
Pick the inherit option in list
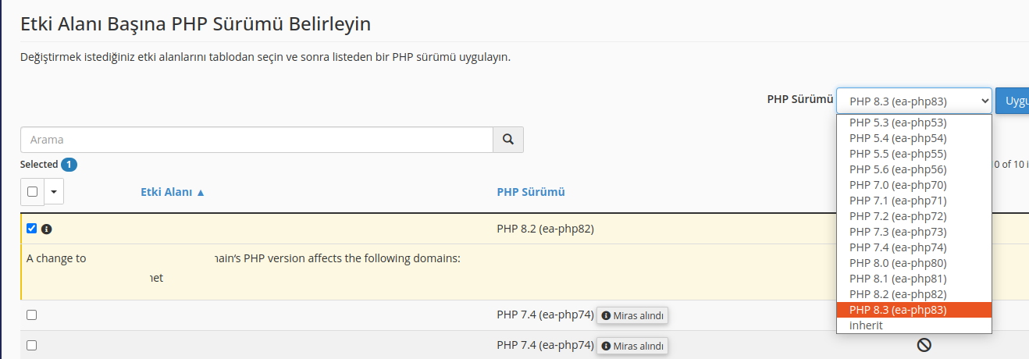[x=866, y=325]
